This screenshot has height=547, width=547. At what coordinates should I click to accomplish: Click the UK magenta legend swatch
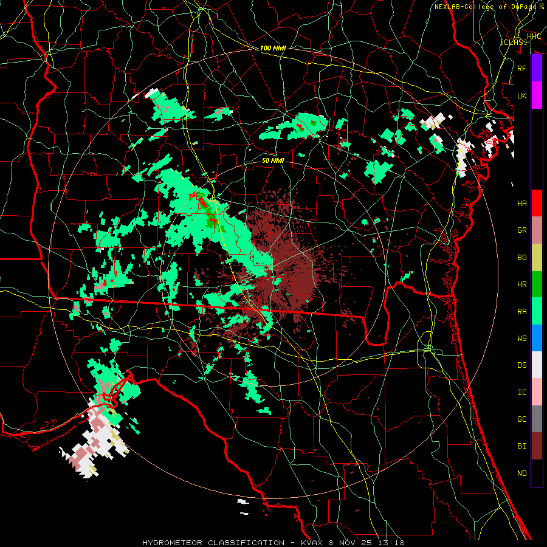[537, 95]
